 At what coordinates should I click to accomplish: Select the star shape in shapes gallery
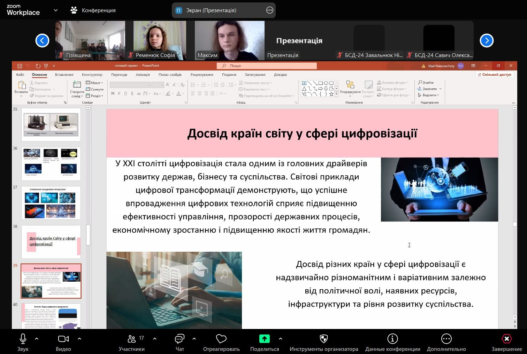click(331, 94)
